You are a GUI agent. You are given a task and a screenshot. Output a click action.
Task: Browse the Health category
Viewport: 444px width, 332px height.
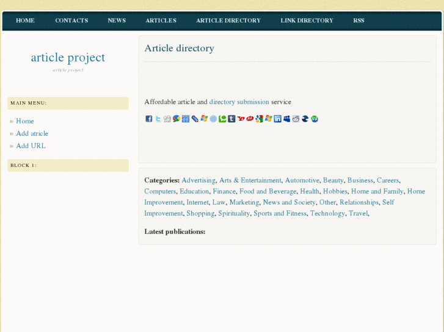click(x=310, y=191)
